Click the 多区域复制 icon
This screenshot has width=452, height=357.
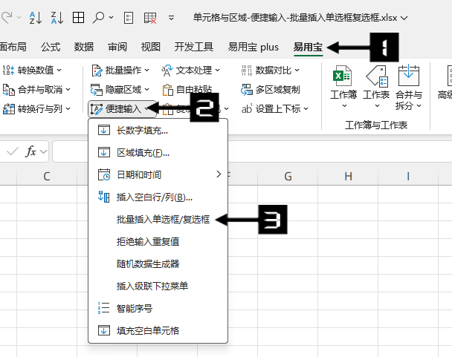(247, 90)
